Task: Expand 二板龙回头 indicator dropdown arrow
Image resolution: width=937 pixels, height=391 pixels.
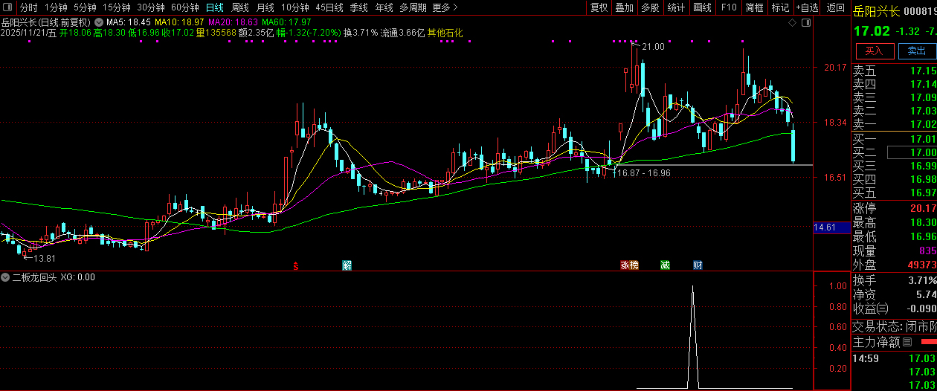Action: click(7, 277)
